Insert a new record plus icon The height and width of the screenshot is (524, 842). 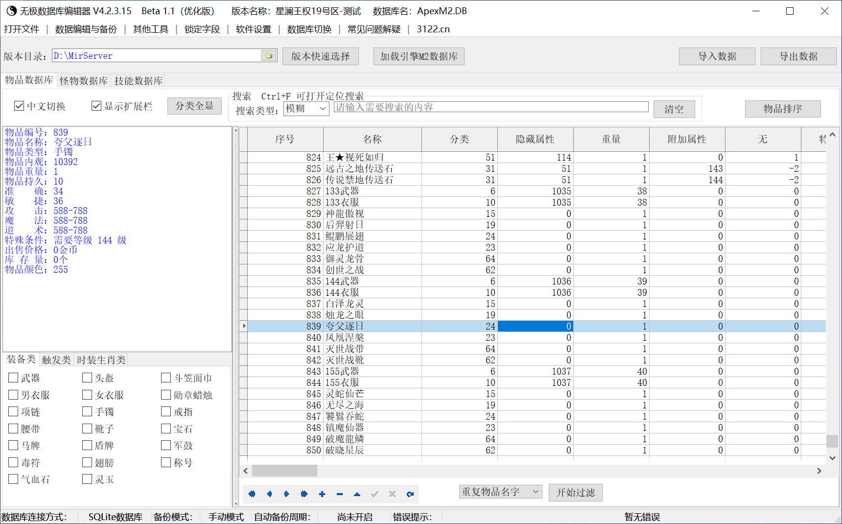322,494
